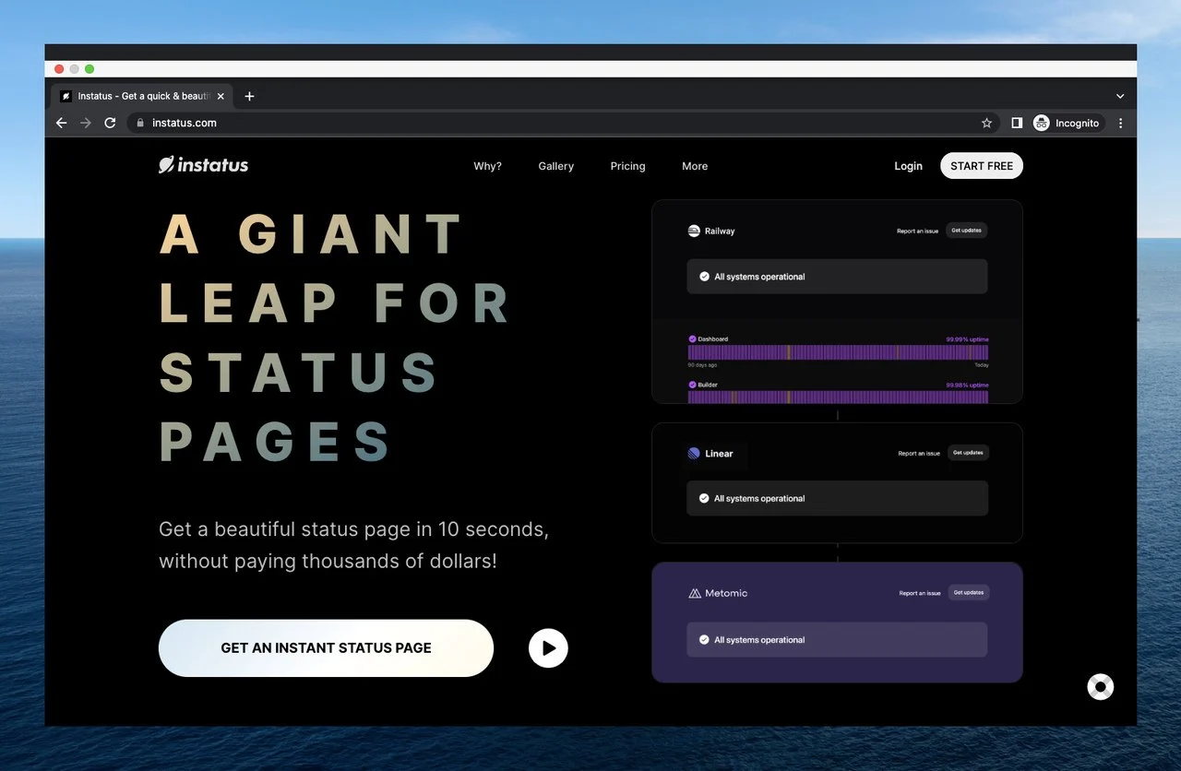Play the intro video round button
The height and width of the screenshot is (771, 1181).
point(548,648)
